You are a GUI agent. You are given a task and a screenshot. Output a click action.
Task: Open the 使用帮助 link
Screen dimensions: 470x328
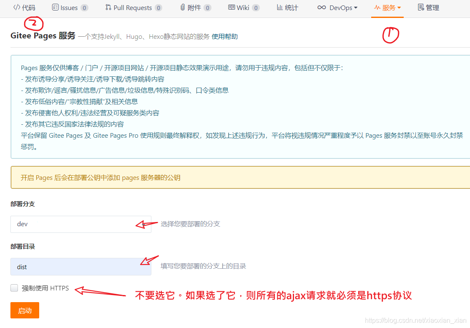(225, 37)
